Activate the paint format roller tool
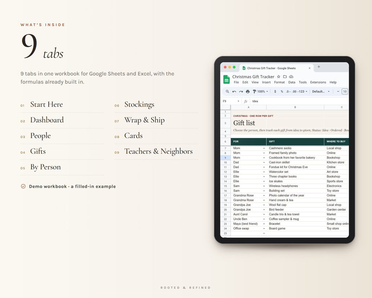The image size is (372, 298). pos(254,91)
